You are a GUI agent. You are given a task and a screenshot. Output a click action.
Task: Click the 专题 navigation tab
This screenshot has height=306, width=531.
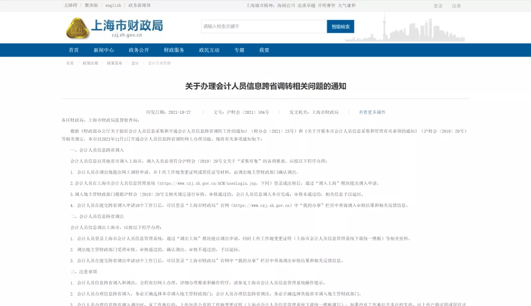click(x=239, y=50)
